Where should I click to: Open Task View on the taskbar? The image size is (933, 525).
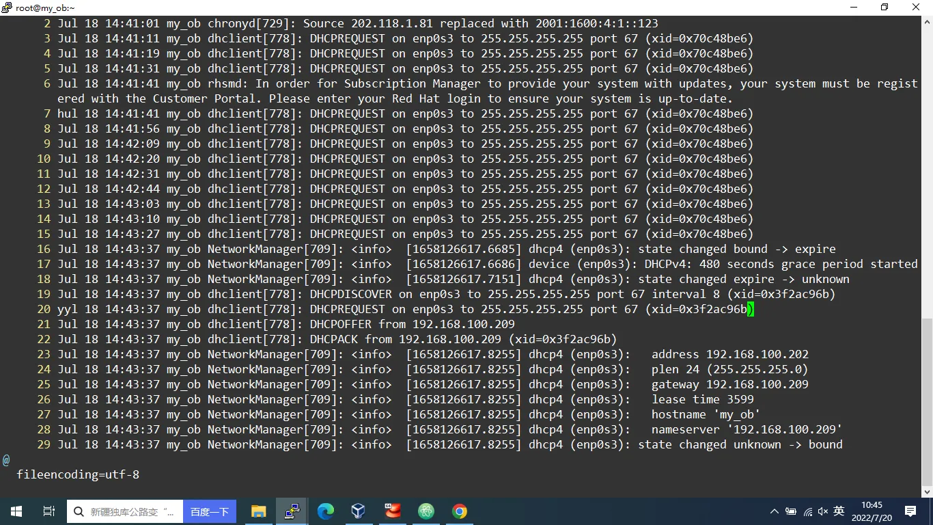coord(49,511)
